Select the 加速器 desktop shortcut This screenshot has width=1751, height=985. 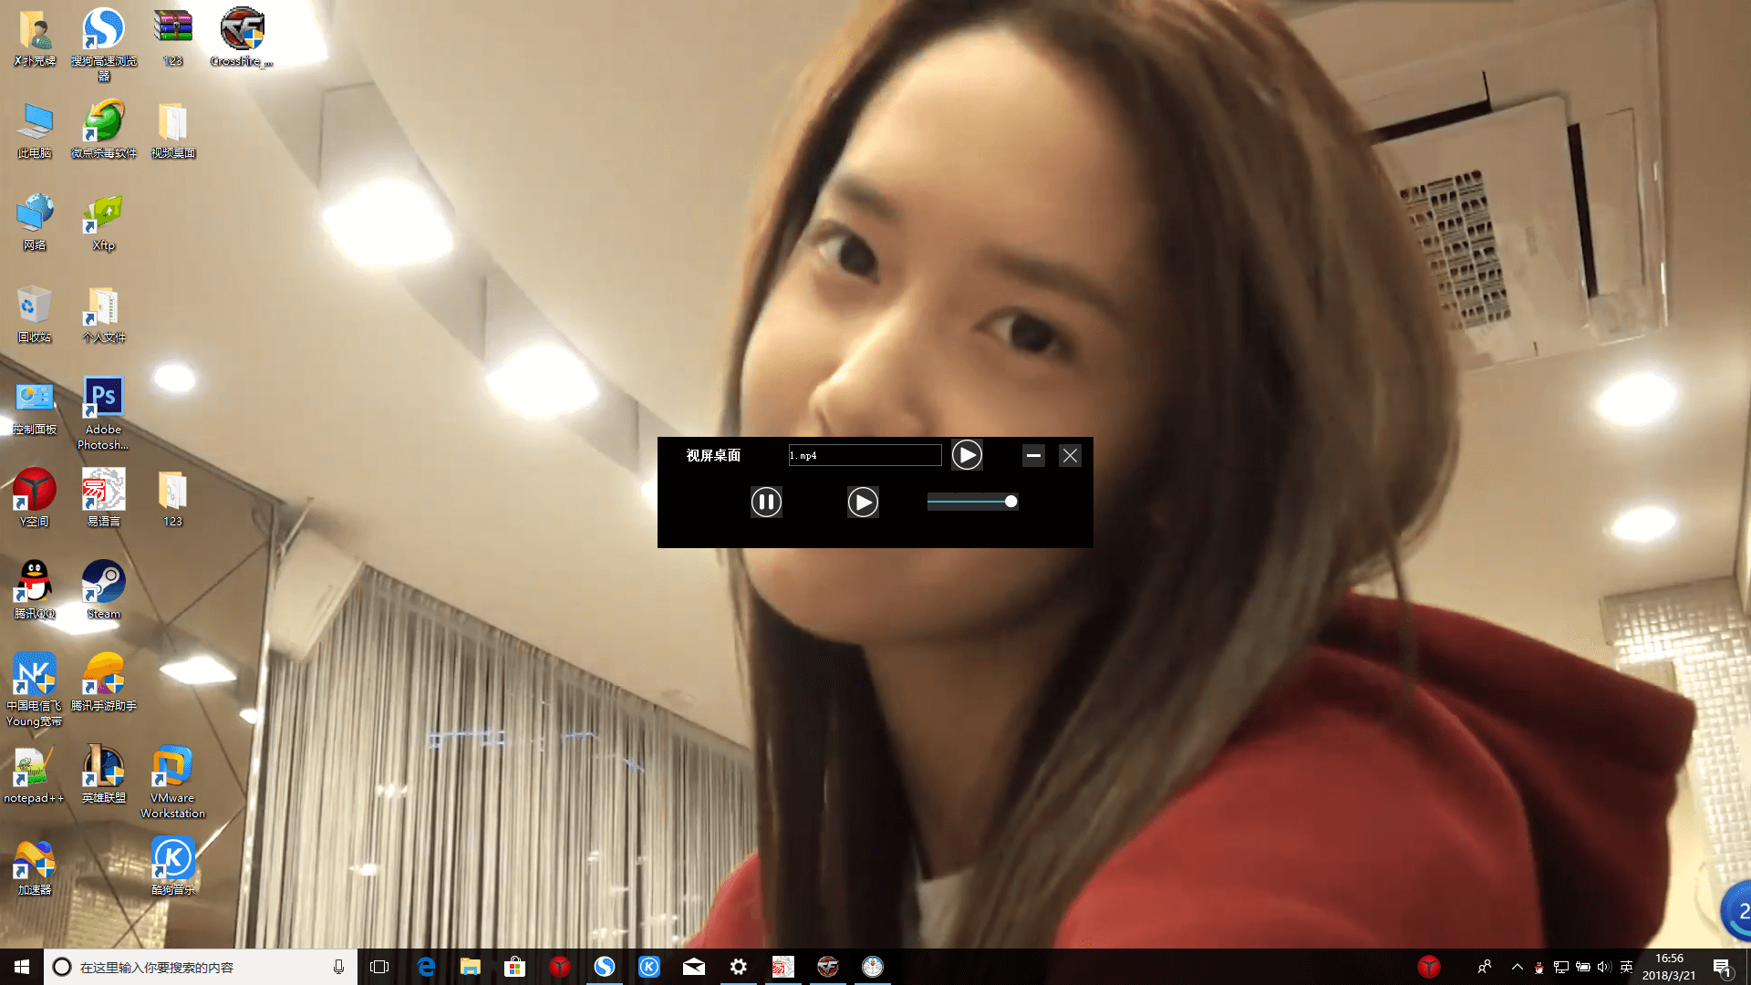35,867
